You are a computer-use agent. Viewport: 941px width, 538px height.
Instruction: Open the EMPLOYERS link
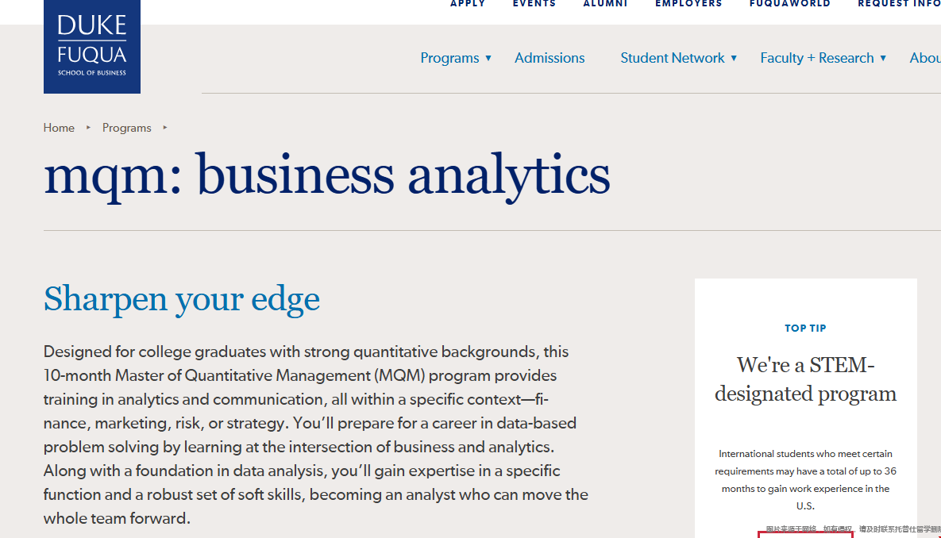688,4
